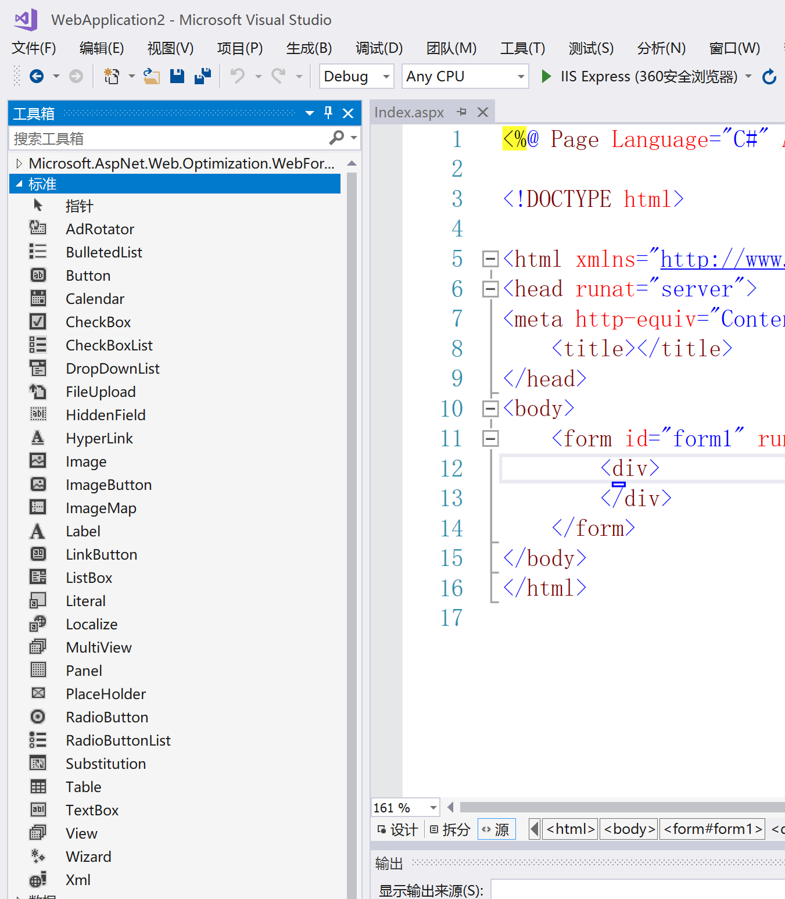Click the Open File folder icon
The height and width of the screenshot is (899, 785).
pyautogui.click(x=152, y=76)
